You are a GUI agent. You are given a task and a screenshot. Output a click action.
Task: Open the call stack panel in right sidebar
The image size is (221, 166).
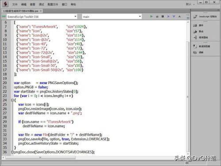[201, 37]
